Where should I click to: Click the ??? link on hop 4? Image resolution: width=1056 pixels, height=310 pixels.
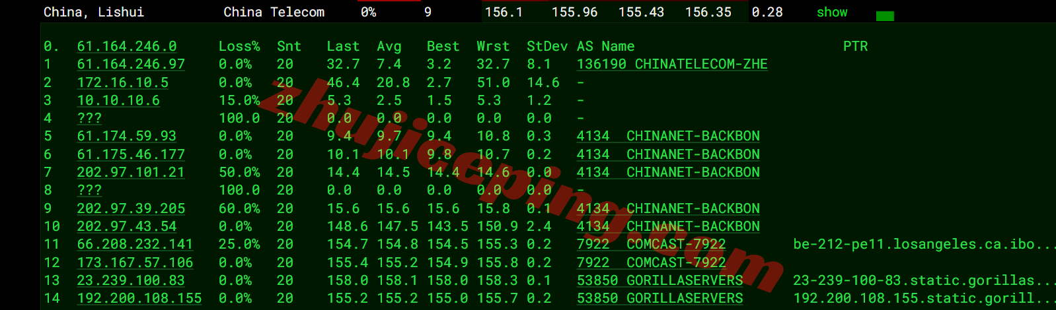tap(89, 118)
